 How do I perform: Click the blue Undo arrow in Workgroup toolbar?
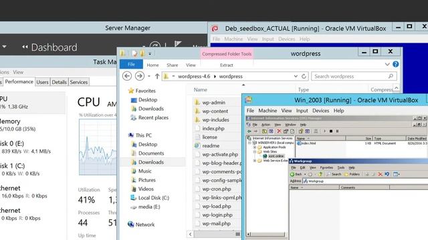point(387,174)
